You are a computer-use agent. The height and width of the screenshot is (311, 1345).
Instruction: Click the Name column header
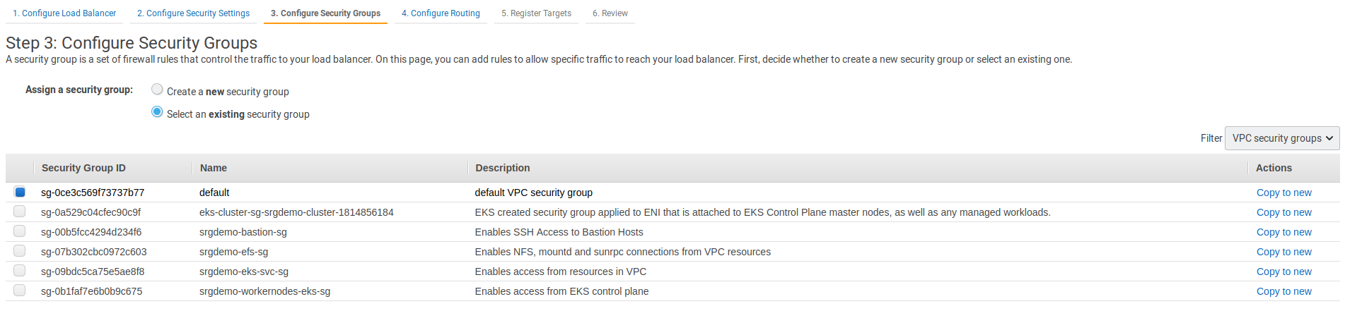pos(214,168)
